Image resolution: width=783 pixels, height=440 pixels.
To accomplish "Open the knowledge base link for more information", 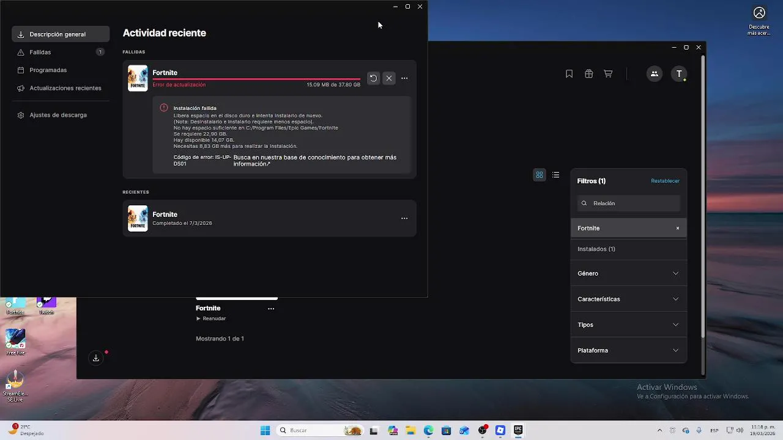I will click(x=315, y=161).
